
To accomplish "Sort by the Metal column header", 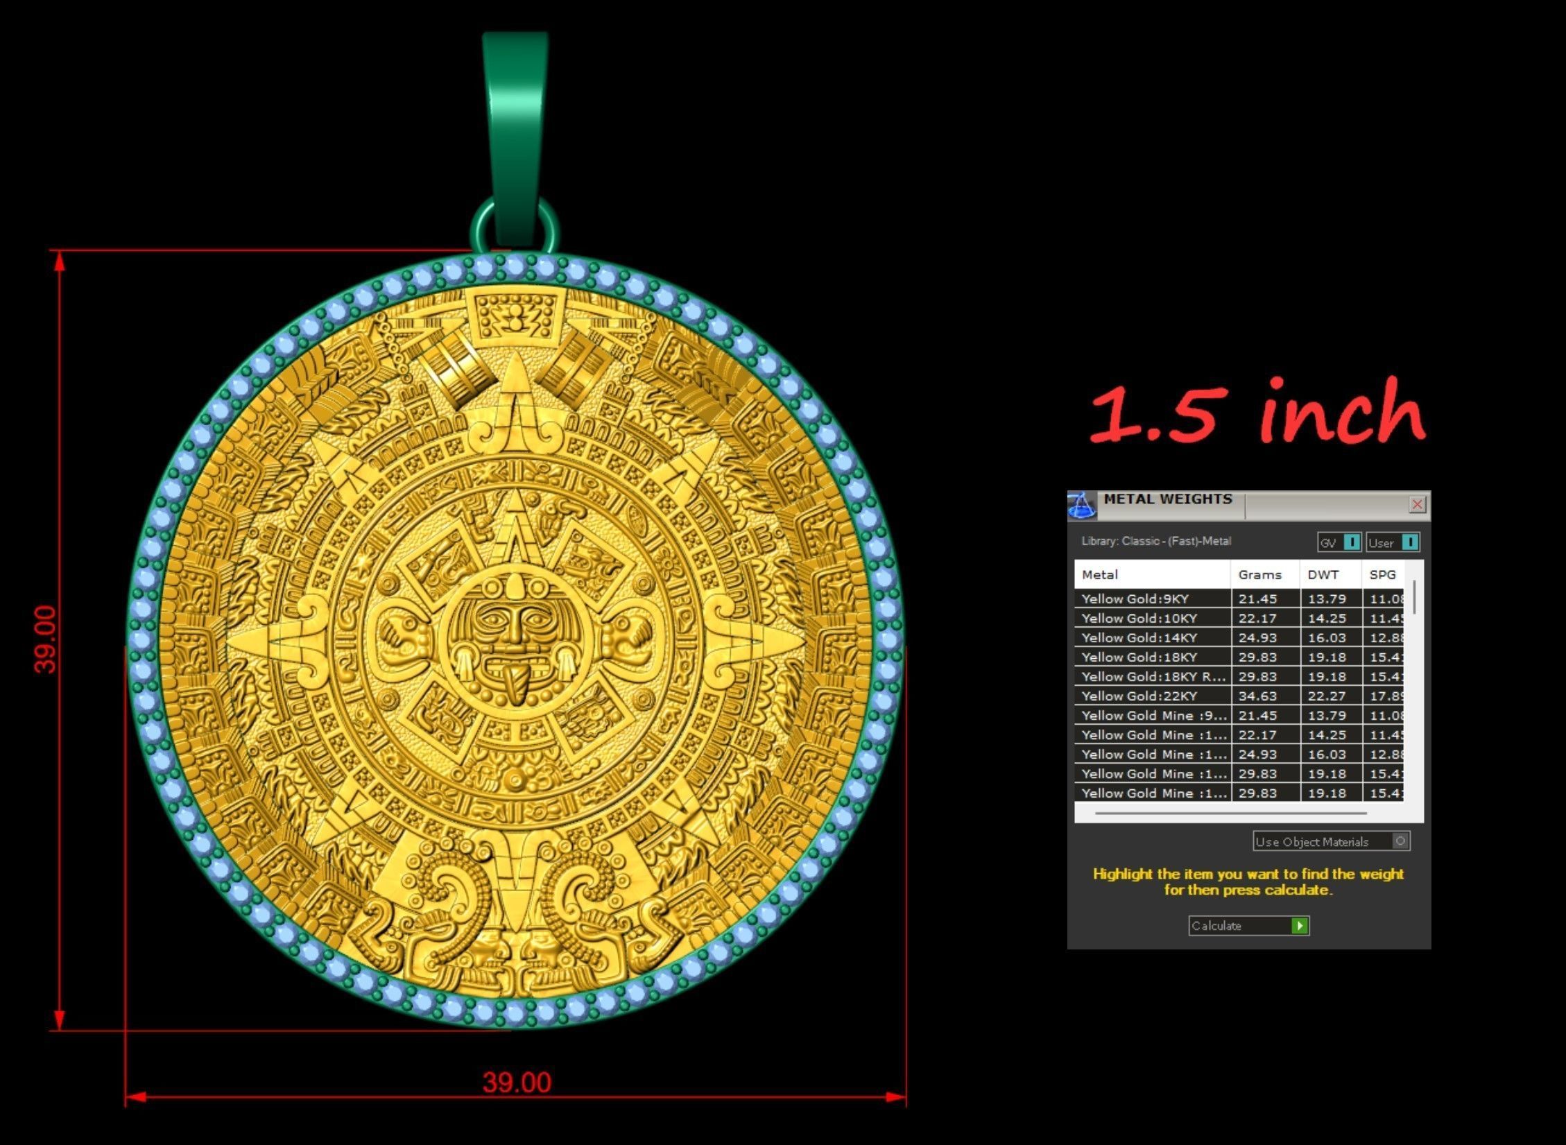I will click(x=1152, y=575).
